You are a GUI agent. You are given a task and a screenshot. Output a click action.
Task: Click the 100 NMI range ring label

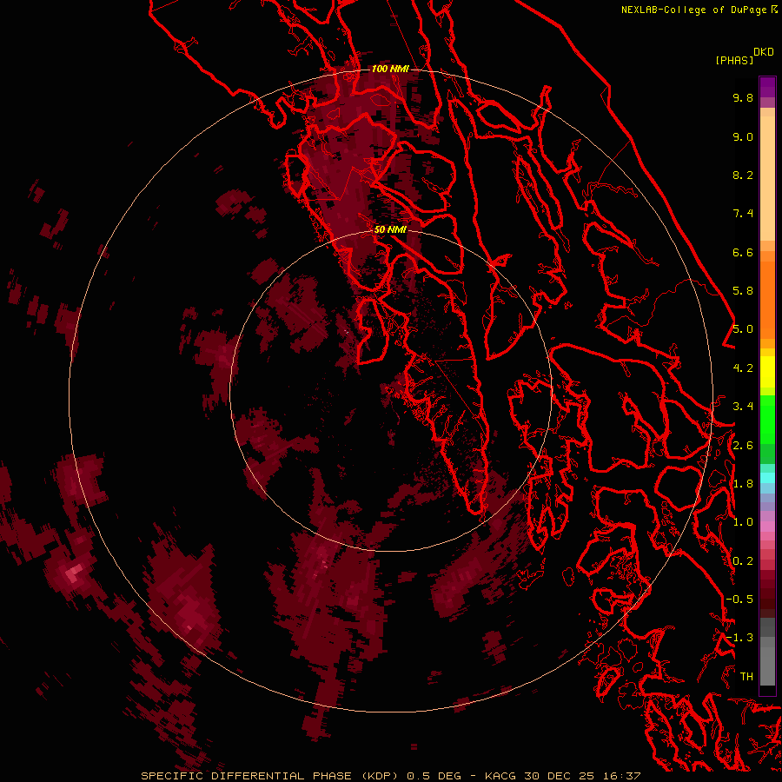pyautogui.click(x=390, y=69)
